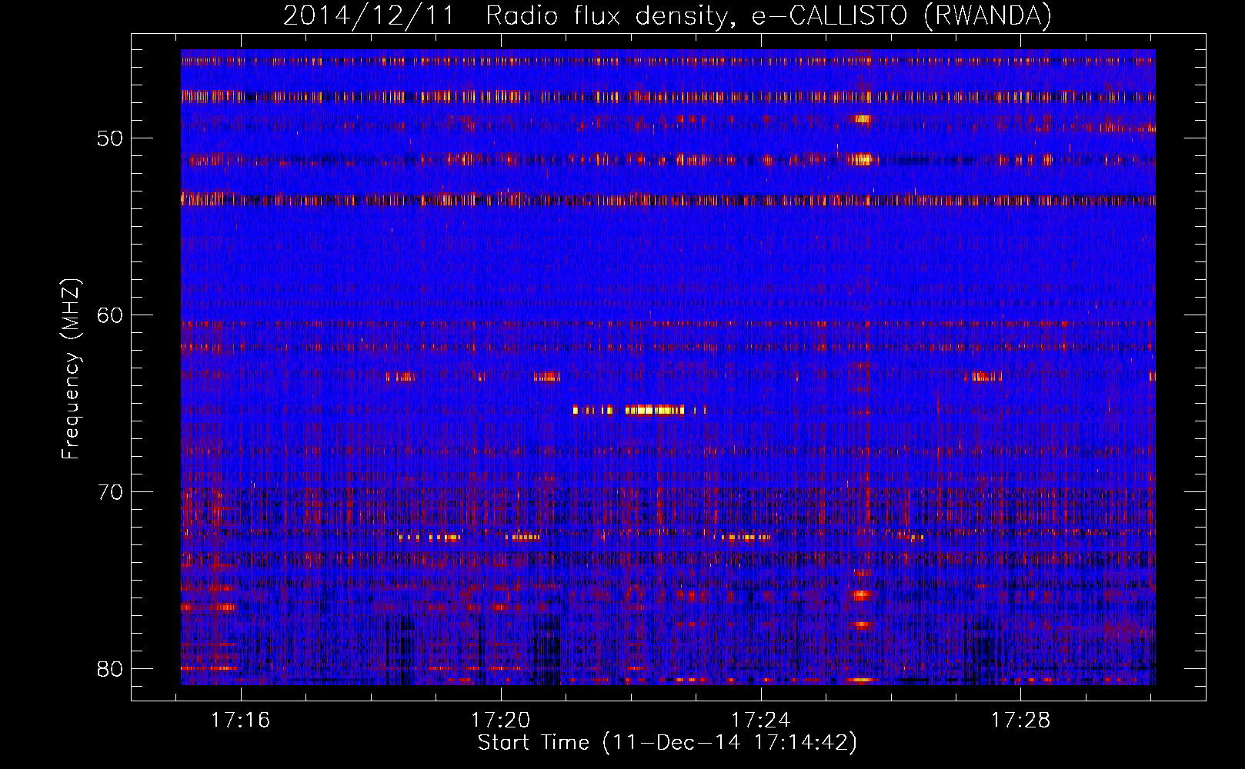Screen dimensions: 1245x769
Task: Click the Start Time axis caption
Action: pos(667,743)
